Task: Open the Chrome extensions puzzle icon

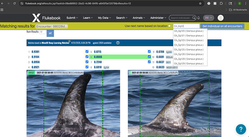Action: tap(221, 3)
